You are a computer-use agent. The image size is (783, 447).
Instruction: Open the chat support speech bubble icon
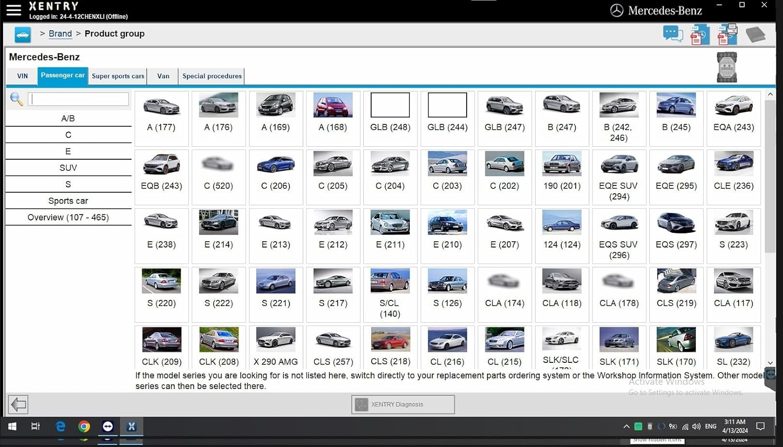[672, 34]
